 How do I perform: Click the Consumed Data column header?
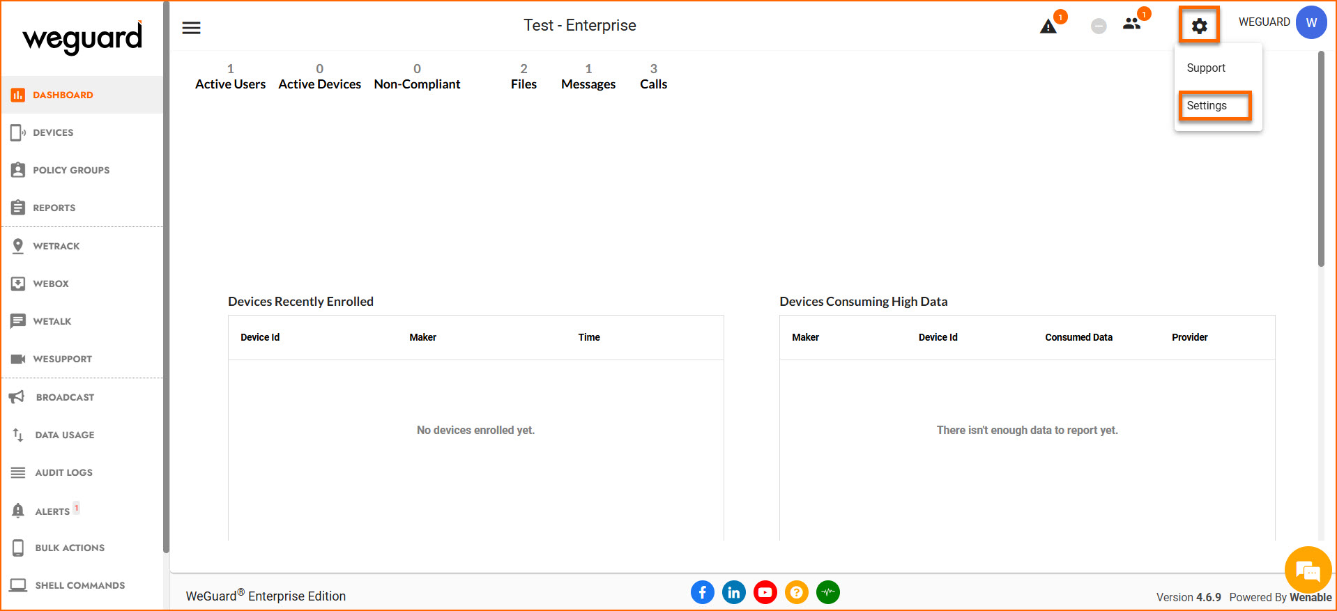click(1078, 337)
